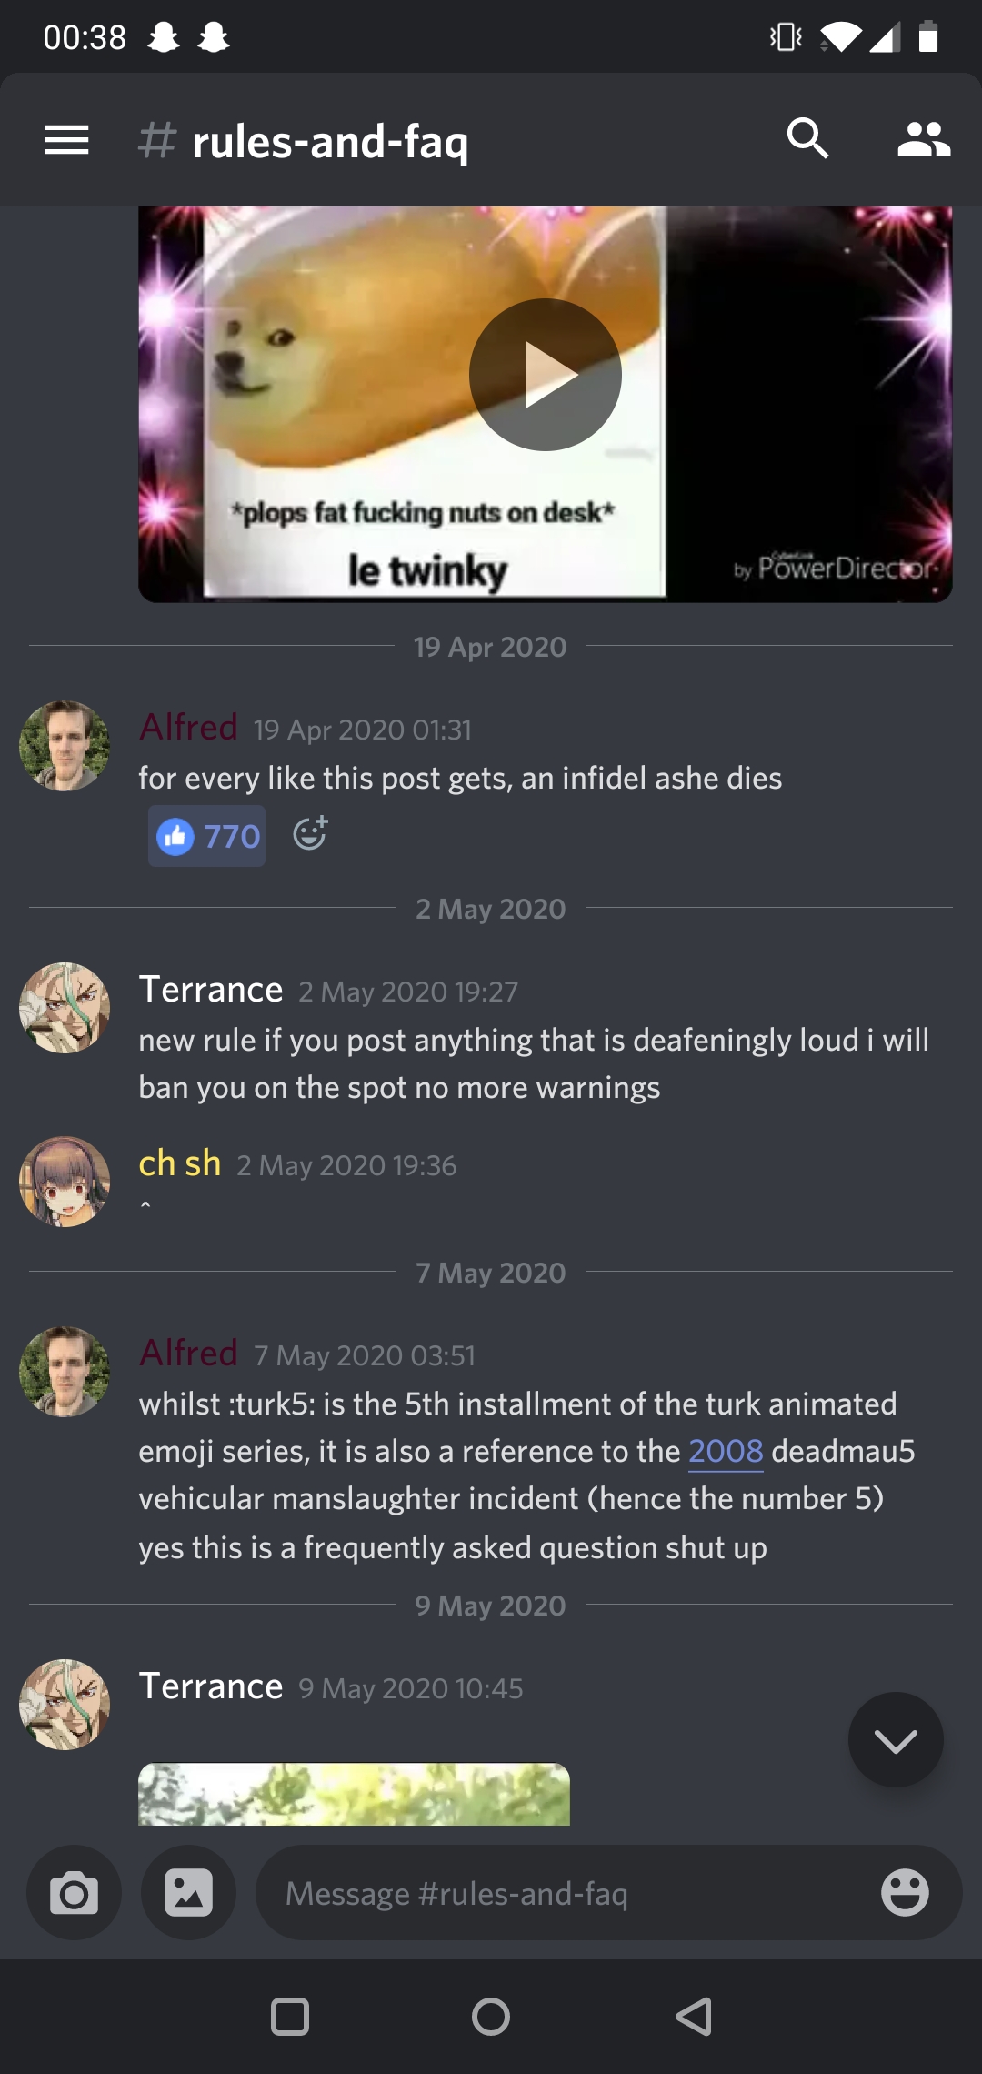Focus the Message #rules-and-faq field
982x2074 pixels.
(x=608, y=1893)
